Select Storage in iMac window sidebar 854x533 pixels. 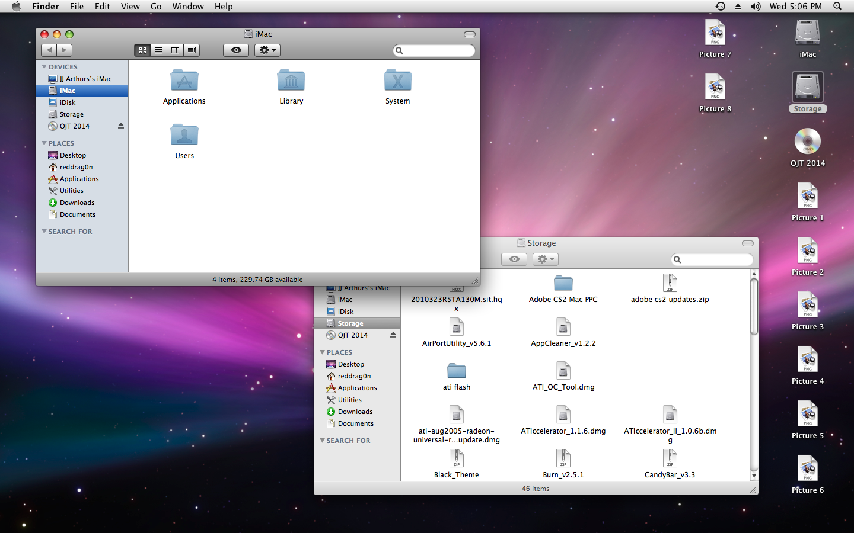point(82,114)
